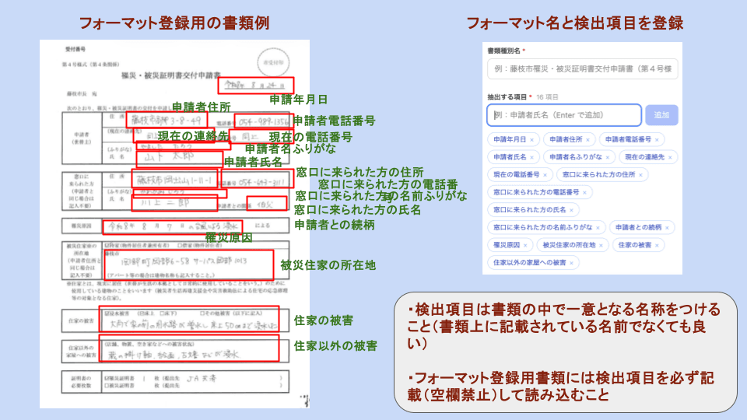The image size is (747, 420).
Task: Check the その他被害 box on the form
Action: tap(202, 313)
